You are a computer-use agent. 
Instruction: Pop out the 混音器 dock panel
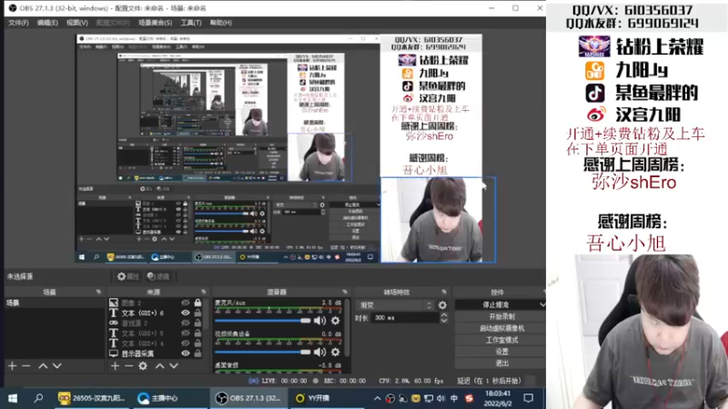[x=345, y=292]
